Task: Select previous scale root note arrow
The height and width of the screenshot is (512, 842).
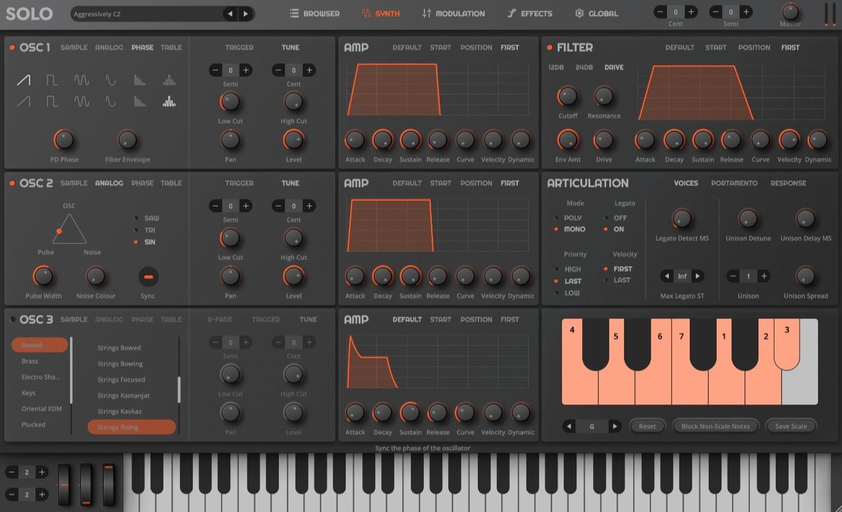Action: [569, 426]
